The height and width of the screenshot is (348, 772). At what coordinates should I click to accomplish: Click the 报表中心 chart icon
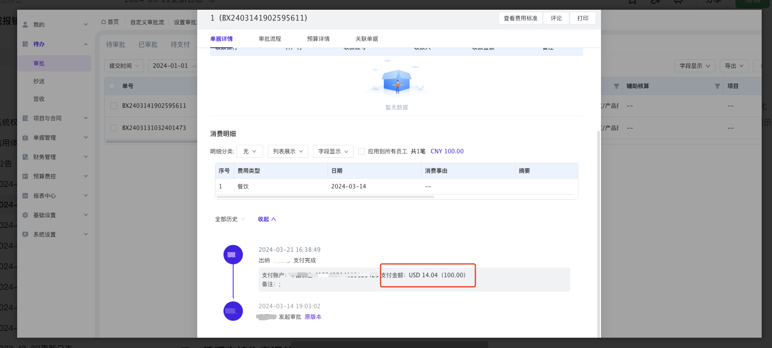(x=25, y=195)
